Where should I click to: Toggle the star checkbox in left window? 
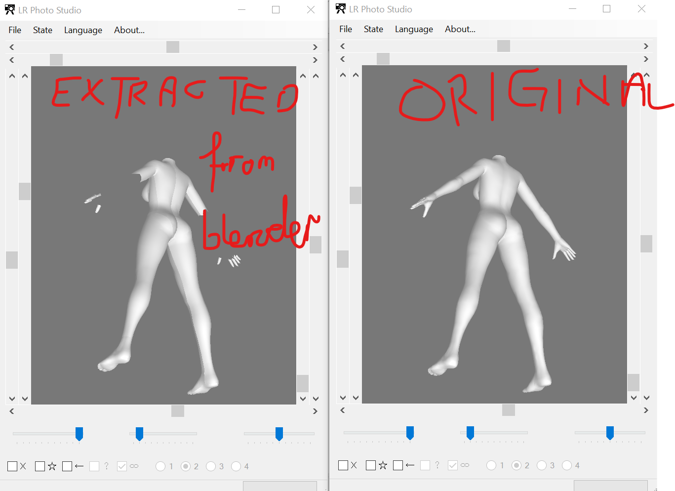pyautogui.click(x=40, y=466)
